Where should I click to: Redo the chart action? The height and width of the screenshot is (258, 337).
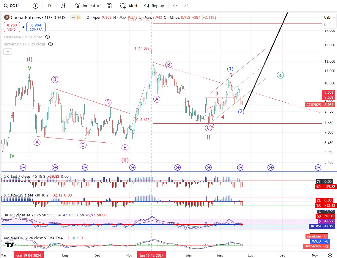[186, 6]
